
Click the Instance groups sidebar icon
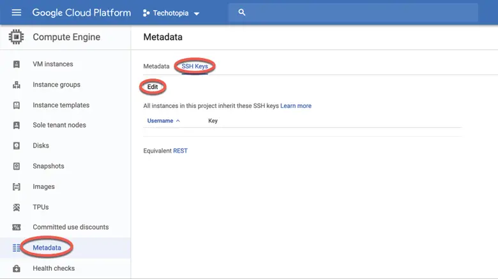tap(17, 85)
